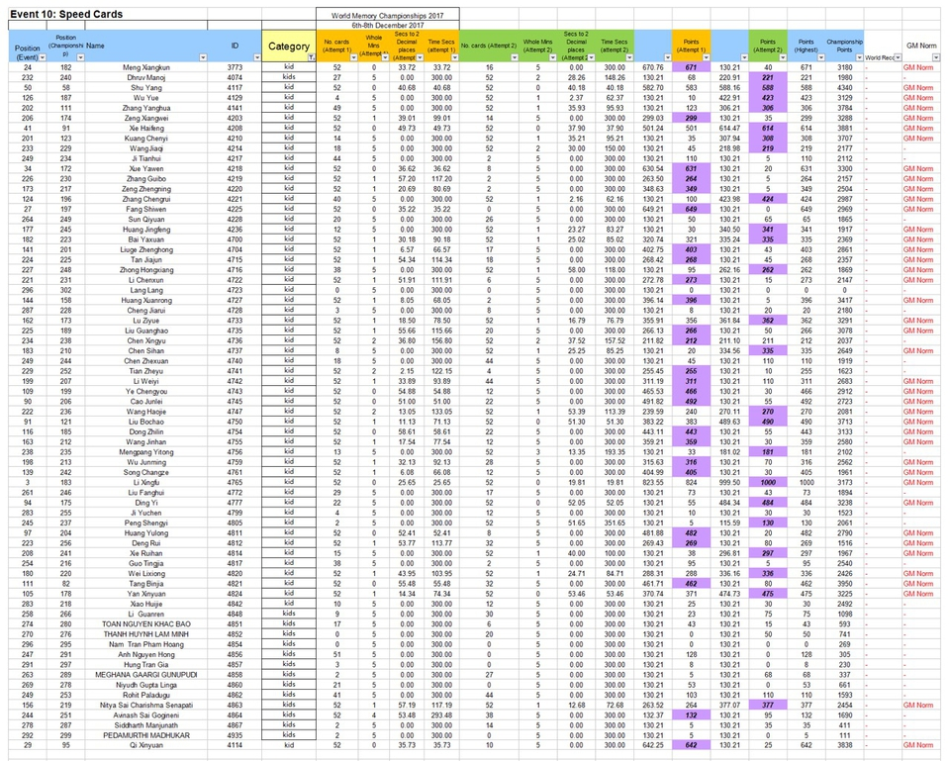950x761 pixels.
Task: Select the championship points cell '3950'
Action: pyautogui.click(x=844, y=584)
